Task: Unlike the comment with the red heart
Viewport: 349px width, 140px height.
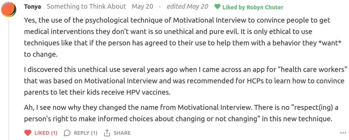Action: pyautogui.click(x=28, y=133)
